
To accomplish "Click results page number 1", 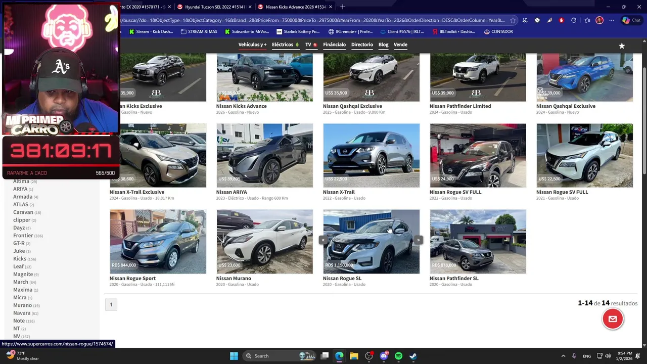I will (x=111, y=304).
